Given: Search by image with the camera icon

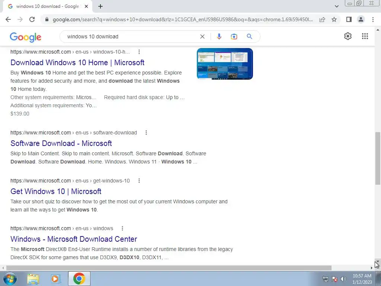Looking at the screenshot, I should (x=234, y=36).
